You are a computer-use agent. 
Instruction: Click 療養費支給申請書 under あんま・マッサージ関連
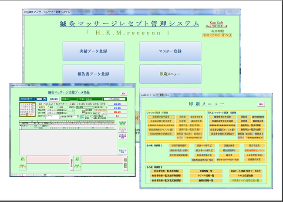pyautogui.click(x=222, y=117)
